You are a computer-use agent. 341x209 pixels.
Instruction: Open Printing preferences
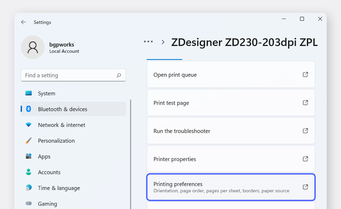pos(231,187)
